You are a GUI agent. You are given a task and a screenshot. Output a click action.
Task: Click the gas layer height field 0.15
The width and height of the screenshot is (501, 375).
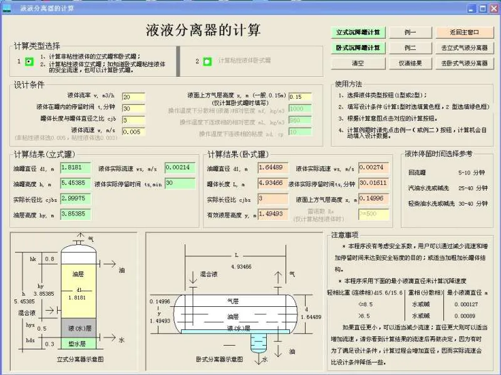click(x=300, y=97)
